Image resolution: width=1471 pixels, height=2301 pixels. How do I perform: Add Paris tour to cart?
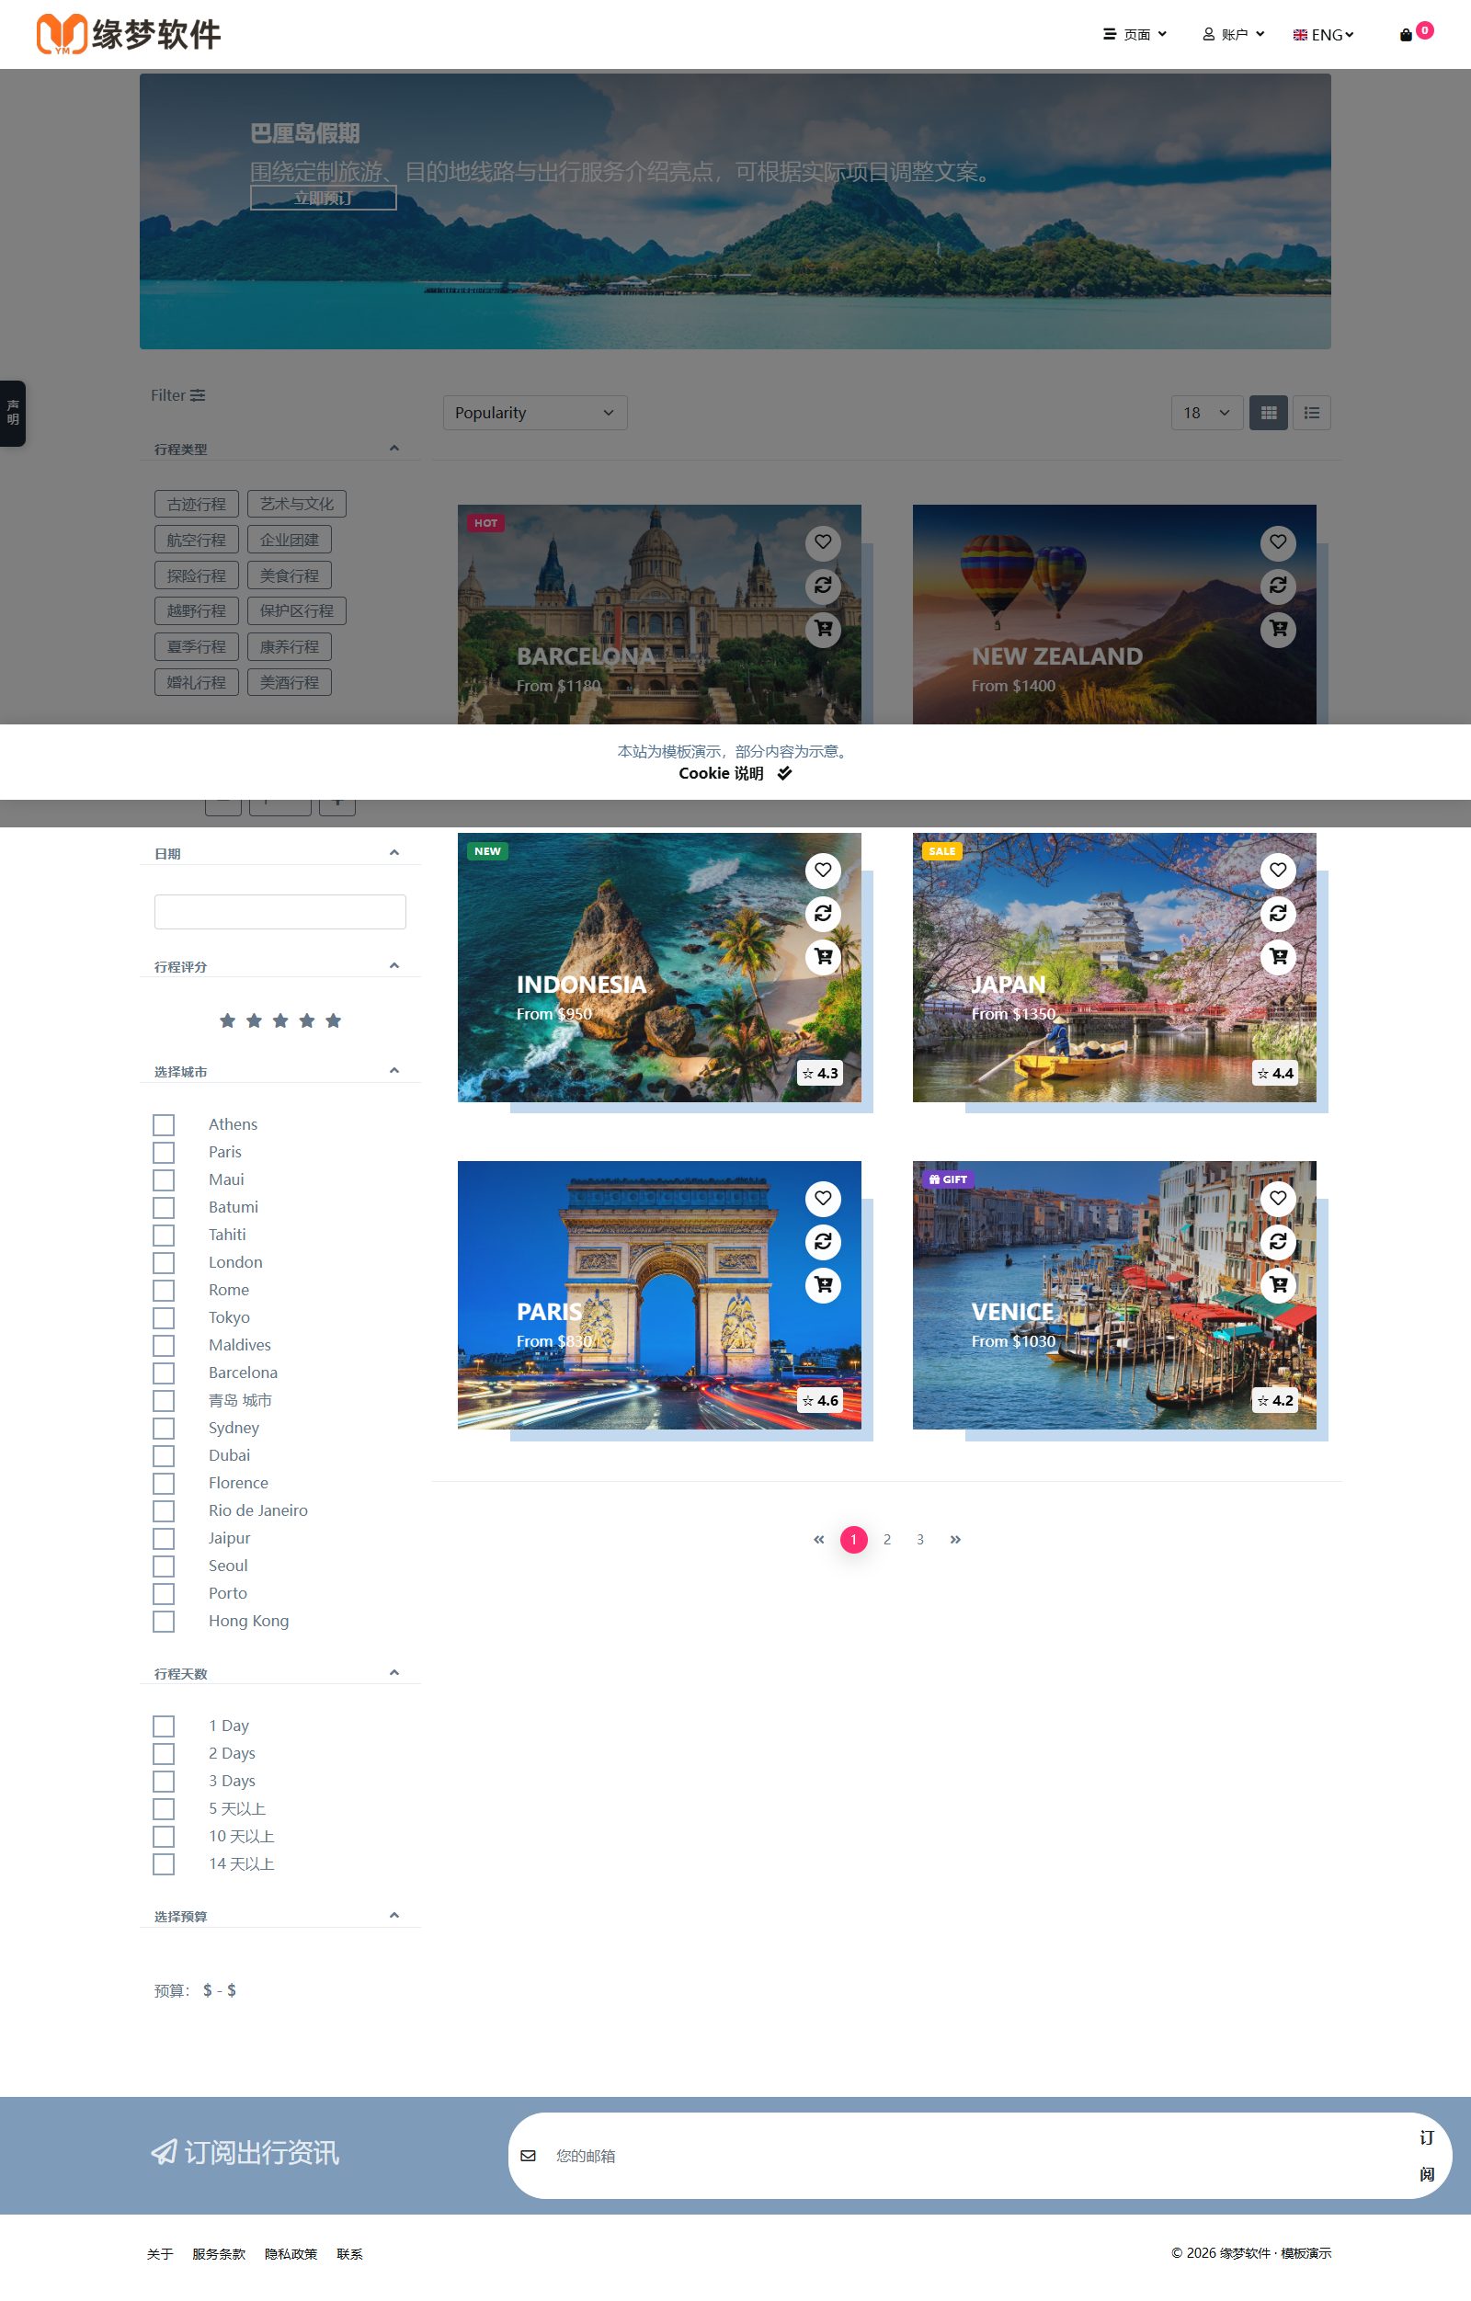[x=823, y=1284]
